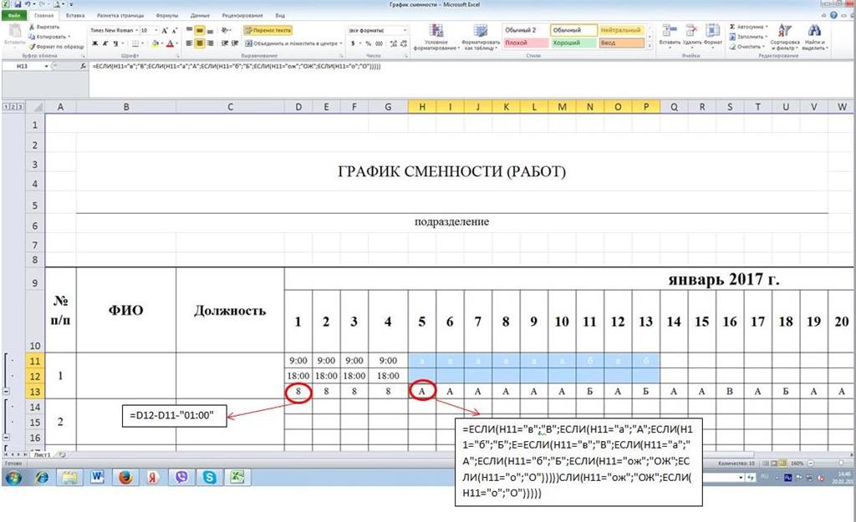Image resolution: width=856 pixels, height=522 pixels.
Task: Toggle center horizontal alignment
Action: [200, 43]
